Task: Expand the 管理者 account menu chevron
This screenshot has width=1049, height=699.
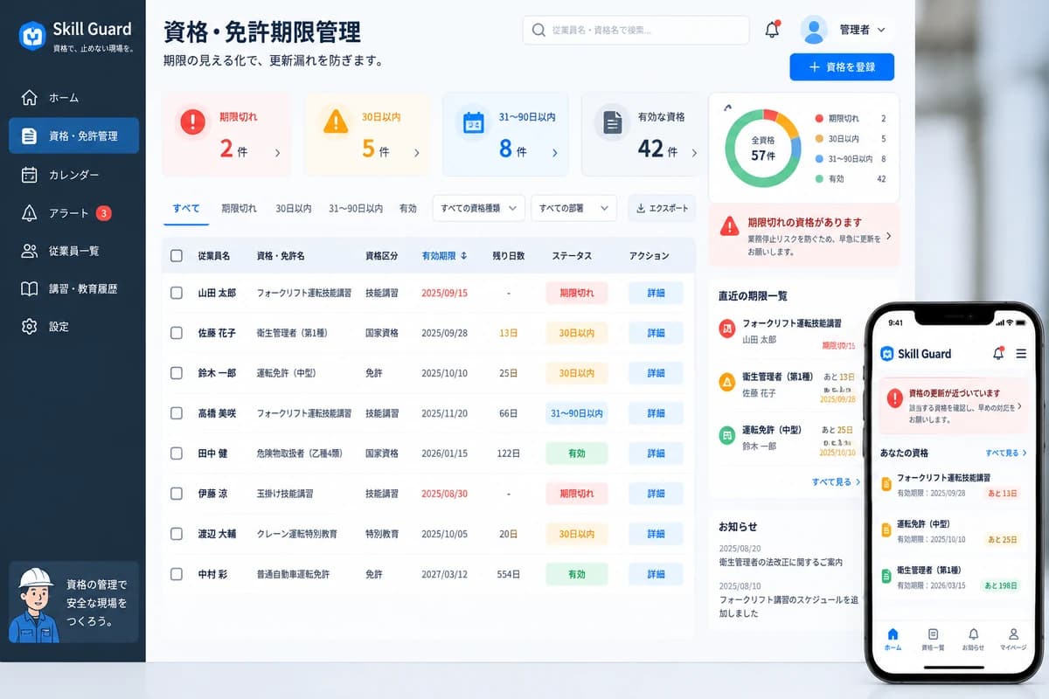Action: (881, 30)
